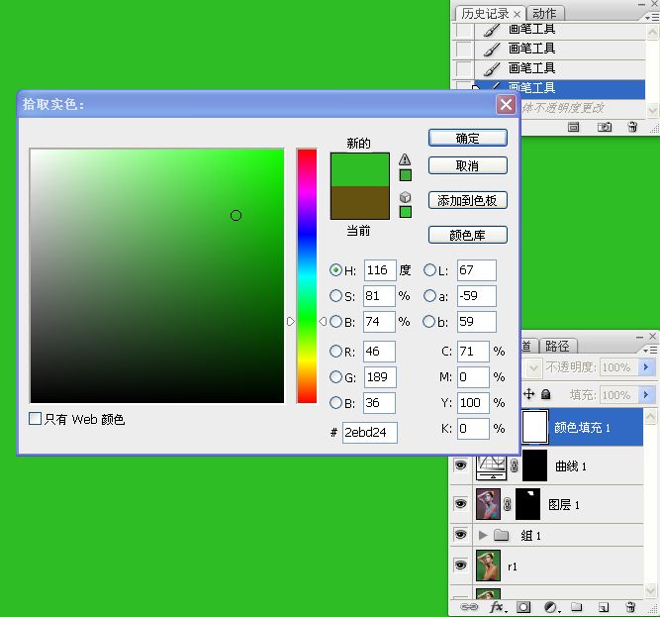Select the highlighted 画笔工具 history state
660x617 pixels.
click(560, 88)
